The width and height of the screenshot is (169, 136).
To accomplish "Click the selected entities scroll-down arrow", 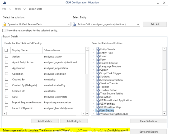I will point(164,114).
